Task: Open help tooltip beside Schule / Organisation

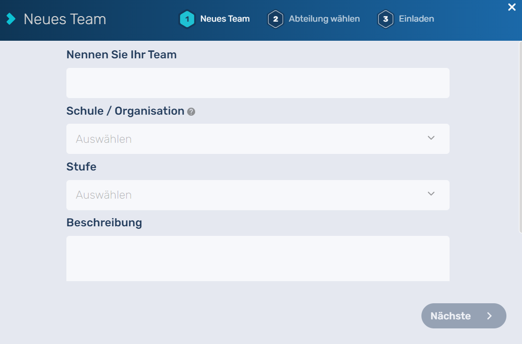Action: point(191,112)
